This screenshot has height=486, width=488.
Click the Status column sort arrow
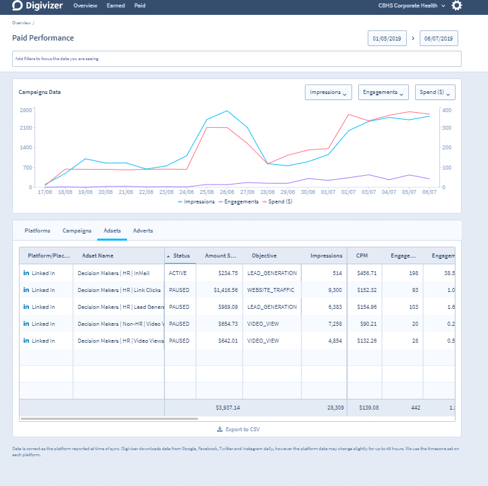(169, 256)
